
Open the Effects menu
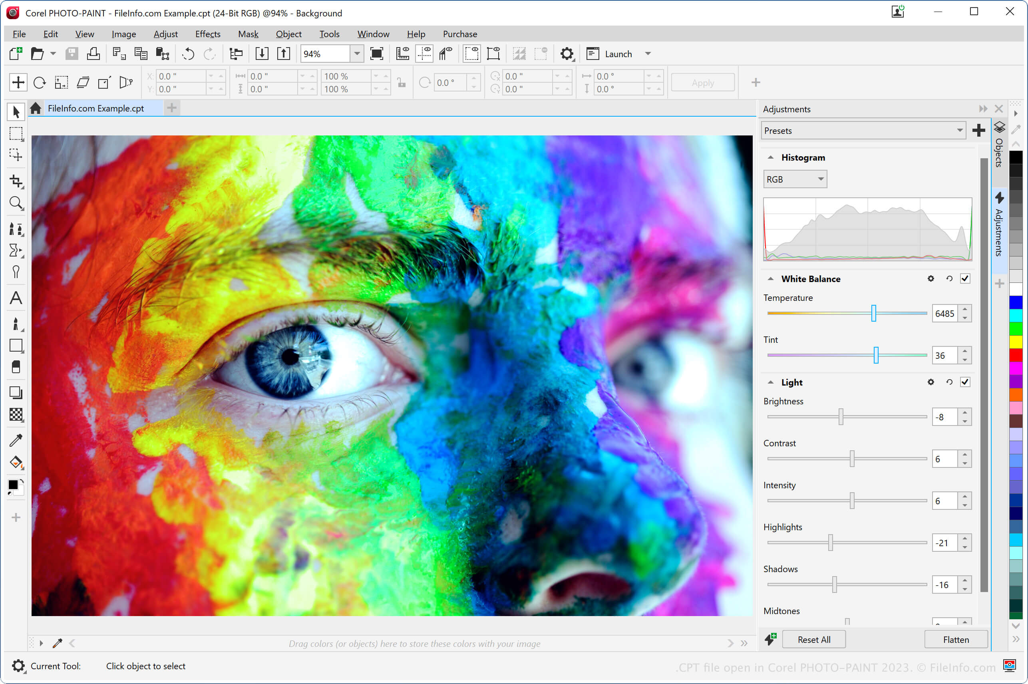(206, 34)
